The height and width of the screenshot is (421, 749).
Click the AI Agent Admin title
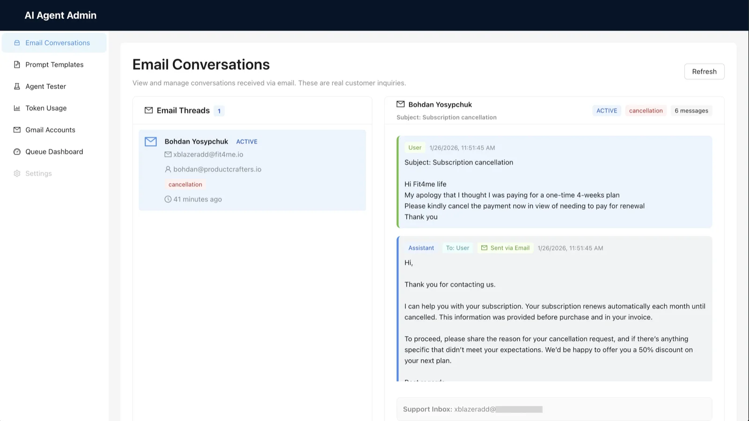click(x=60, y=15)
